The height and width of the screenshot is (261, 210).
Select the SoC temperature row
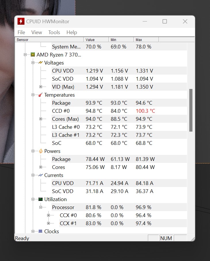coord(119,143)
